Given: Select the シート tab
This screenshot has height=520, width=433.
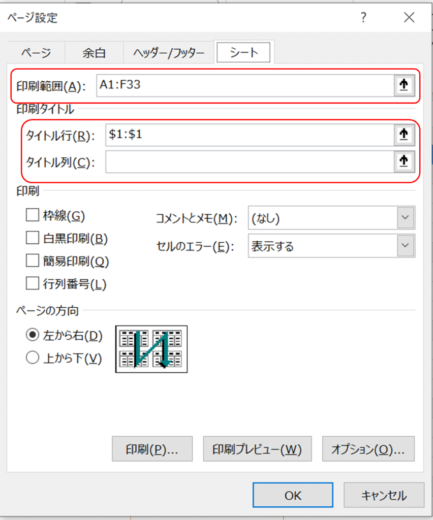Looking at the screenshot, I should click(x=244, y=52).
